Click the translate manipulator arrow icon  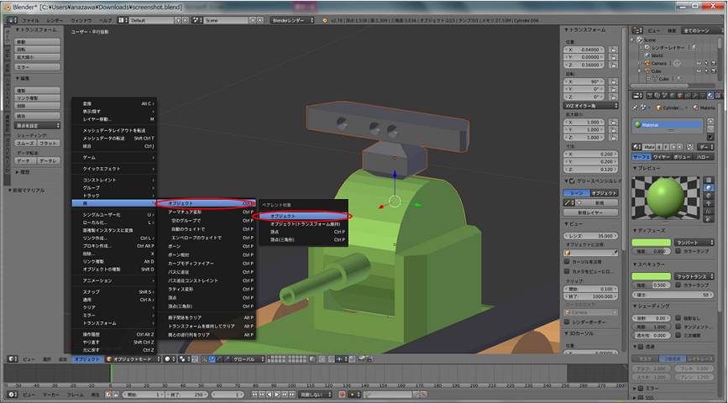coord(212,359)
